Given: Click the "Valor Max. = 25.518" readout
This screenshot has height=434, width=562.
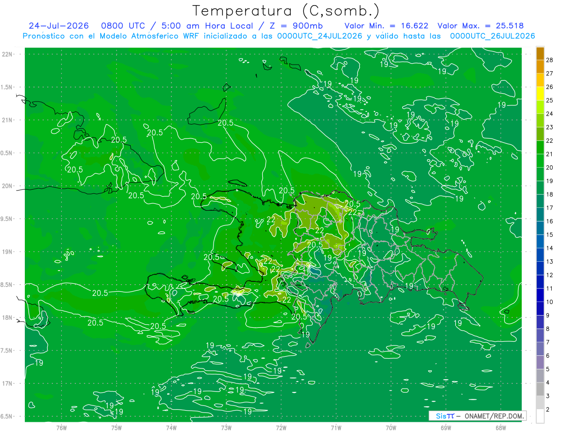Looking at the screenshot, I should pos(481,26).
